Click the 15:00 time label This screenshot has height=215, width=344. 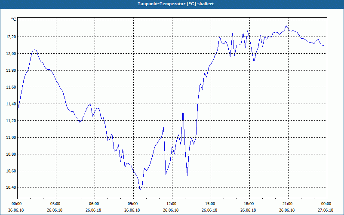tap(211, 204)
